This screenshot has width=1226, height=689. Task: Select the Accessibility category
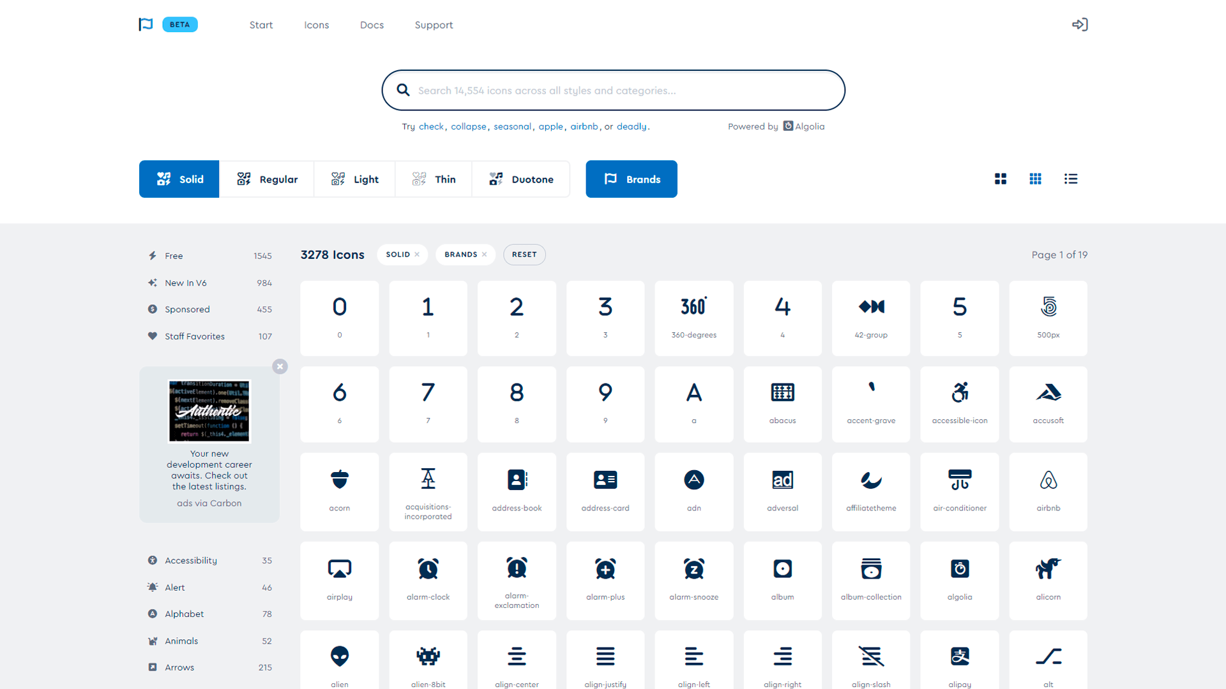click(x=209, y=560)
